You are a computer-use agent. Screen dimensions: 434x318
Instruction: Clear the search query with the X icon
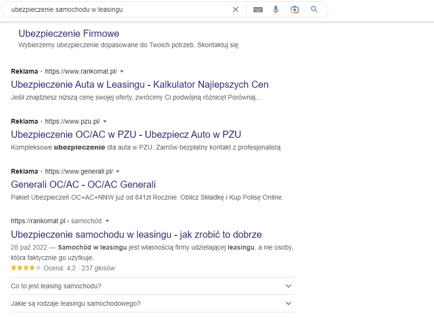[x=236, y=10]
